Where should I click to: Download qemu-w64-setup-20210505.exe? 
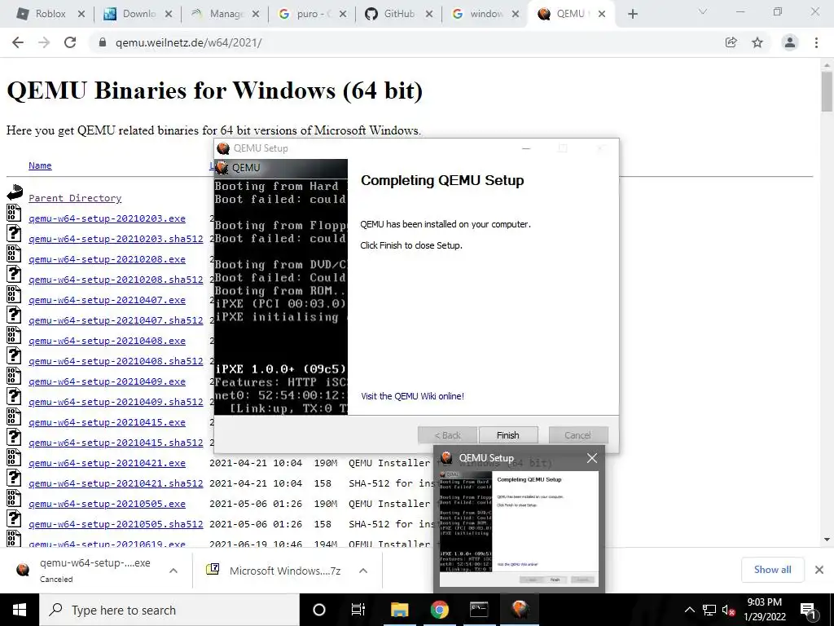tap(107, 504)
